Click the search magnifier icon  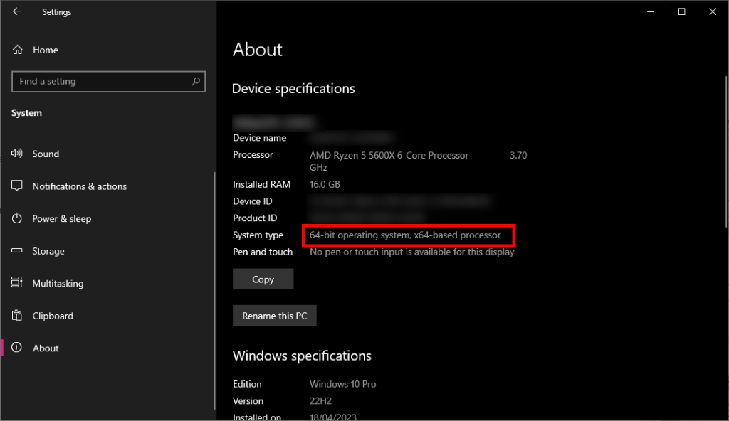pyautogui.click(x=196, y=82)
